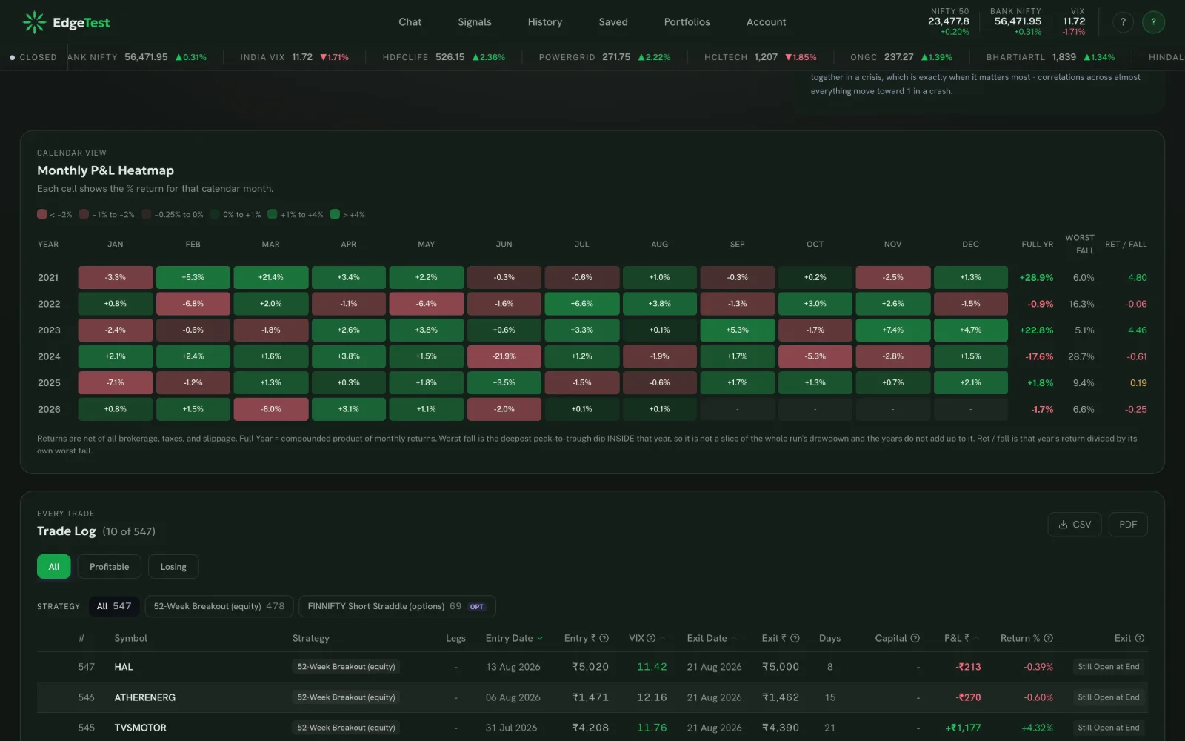Click the info icon next to Exit column header

(1140, 638)
